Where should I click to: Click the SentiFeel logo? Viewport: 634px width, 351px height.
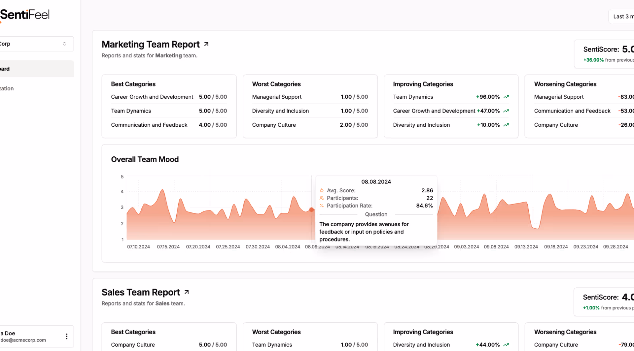pyautogui.click(x=25, y=15)
